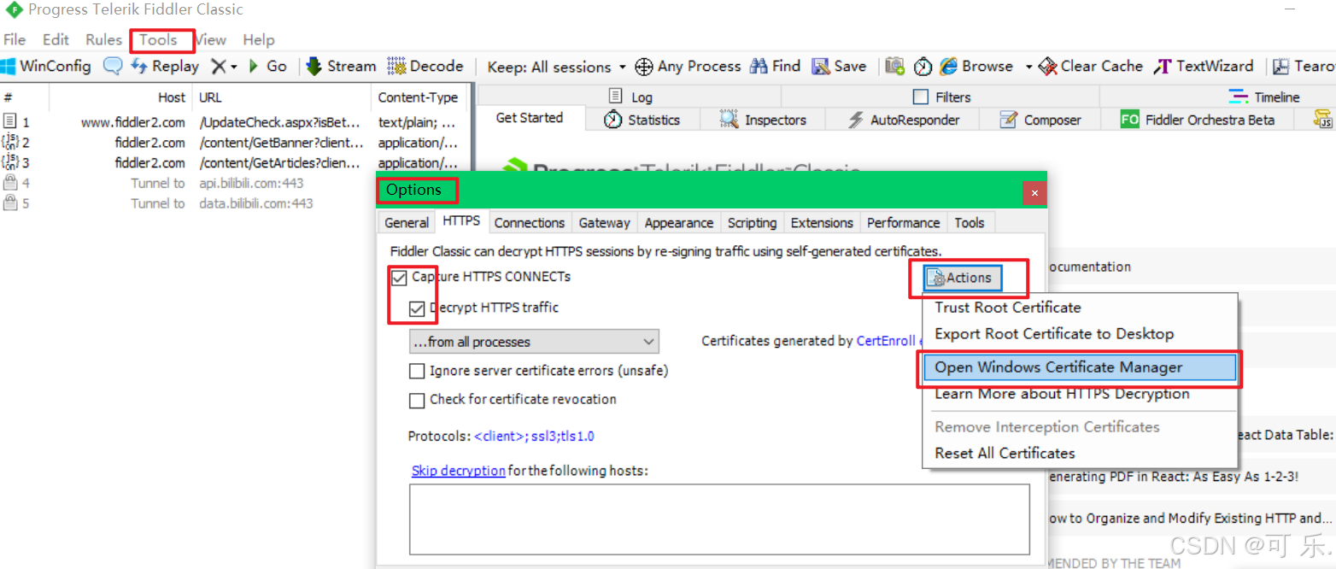The width and height of the screenshot is (1336, 569).
Task: Switch to Appearance tab in Options
Action: 679,223
